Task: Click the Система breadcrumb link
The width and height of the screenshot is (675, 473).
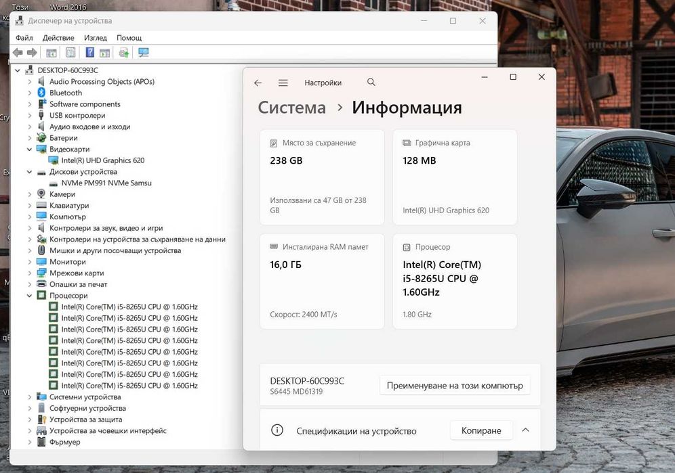Action: click(292, 108)
